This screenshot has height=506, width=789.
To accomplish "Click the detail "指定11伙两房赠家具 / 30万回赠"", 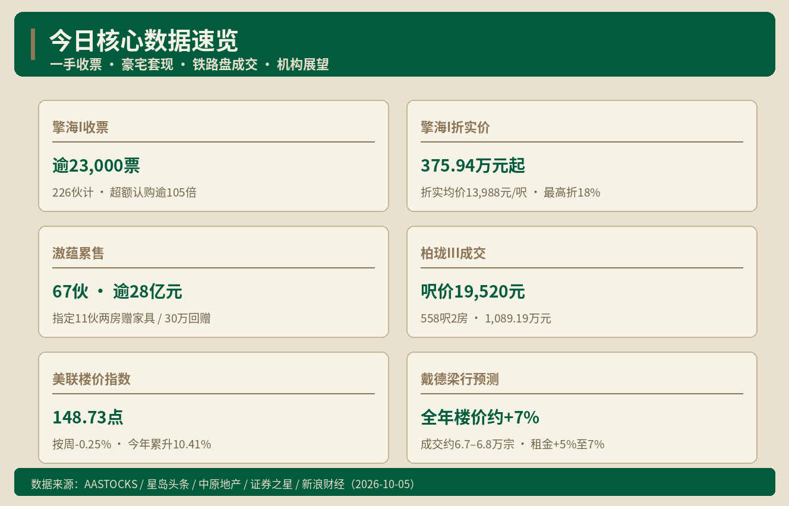I will pyautogui.click(x=131, y=318).
